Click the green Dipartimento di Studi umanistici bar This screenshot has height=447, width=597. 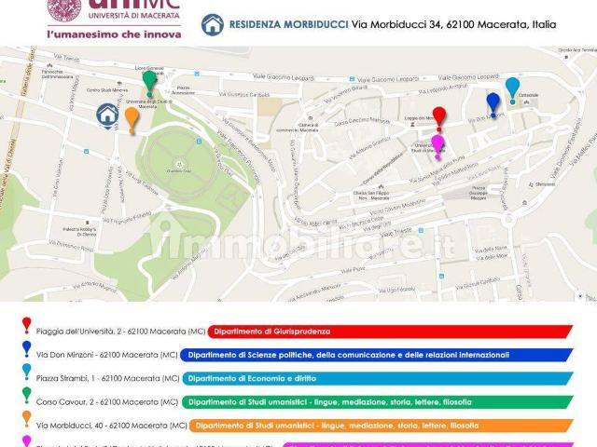(x=378, y=402)
